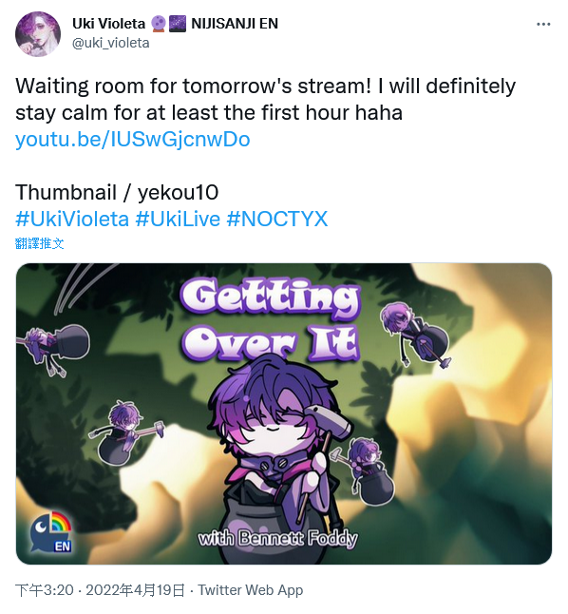Open the youtu.be/IUSwGjcnwDo link
568x614 pixels.
(133, 140)
